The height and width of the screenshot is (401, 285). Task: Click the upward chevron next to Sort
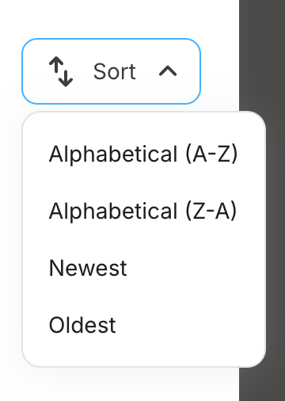tap(168, 71)
